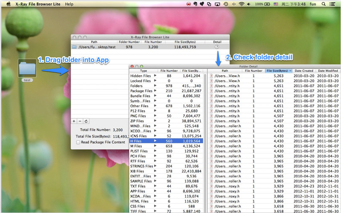This screenshot has height=213, width=341.
Task: Click the question mark Detail button
Action: [217, 47]
